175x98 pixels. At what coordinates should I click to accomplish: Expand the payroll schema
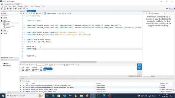pos(2,19)
